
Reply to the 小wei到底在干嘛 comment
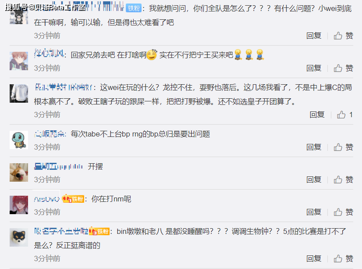pyautogui.click(x=314, y=36)
